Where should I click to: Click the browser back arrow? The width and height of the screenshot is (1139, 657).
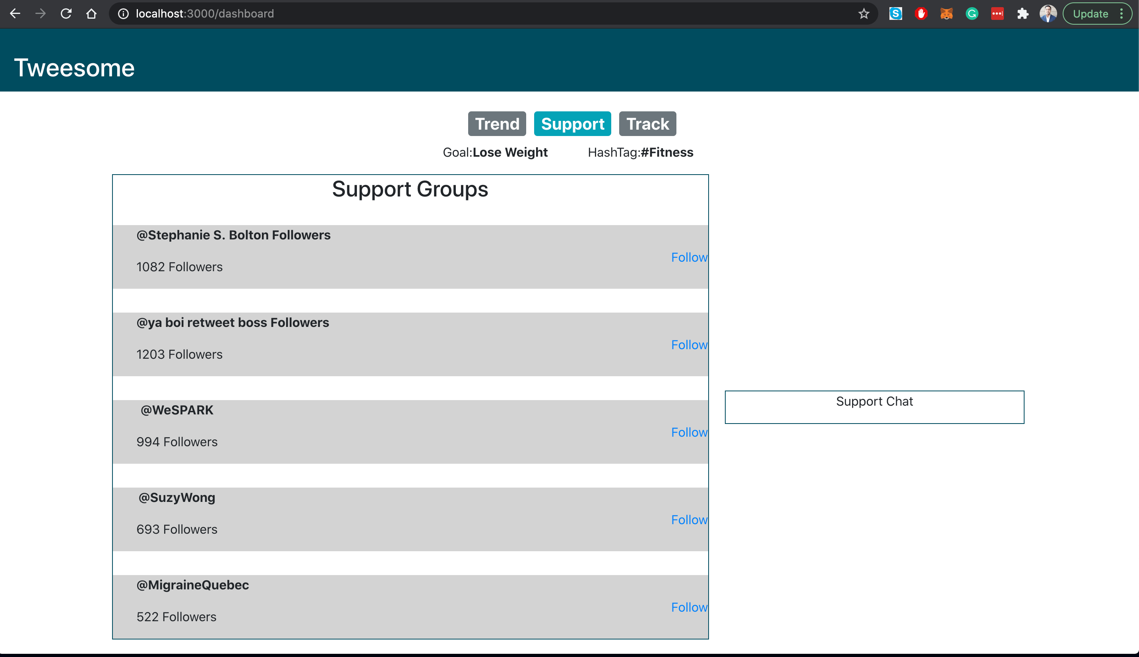click(x=15, y=14)
